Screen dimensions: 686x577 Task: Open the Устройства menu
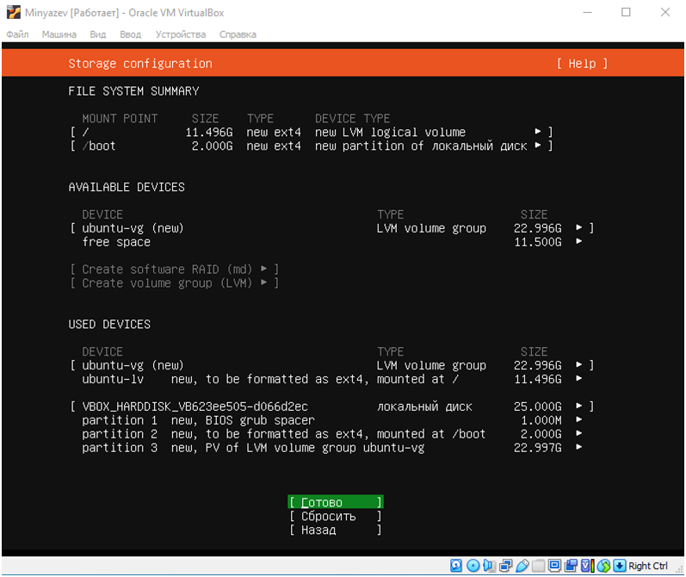pyautogui.click(x=181, y=34)
